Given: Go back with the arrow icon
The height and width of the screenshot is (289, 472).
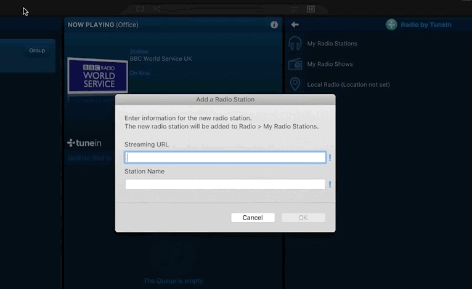Looking at the screenshot, I should [x=295, y=25].
